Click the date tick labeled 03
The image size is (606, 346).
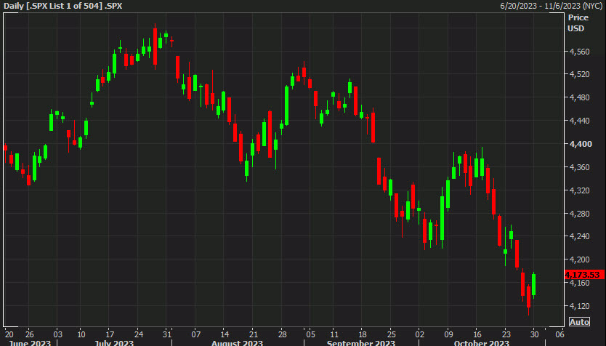pos(57,334)
